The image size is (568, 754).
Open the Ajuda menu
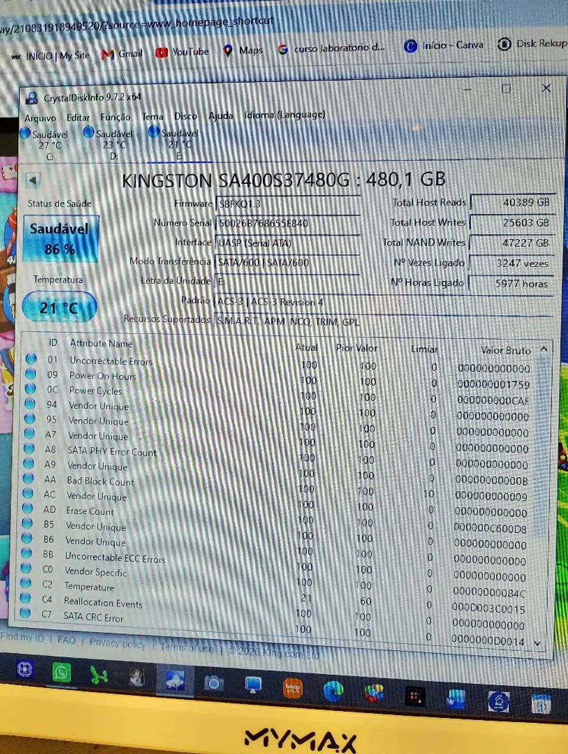[220, 115]
